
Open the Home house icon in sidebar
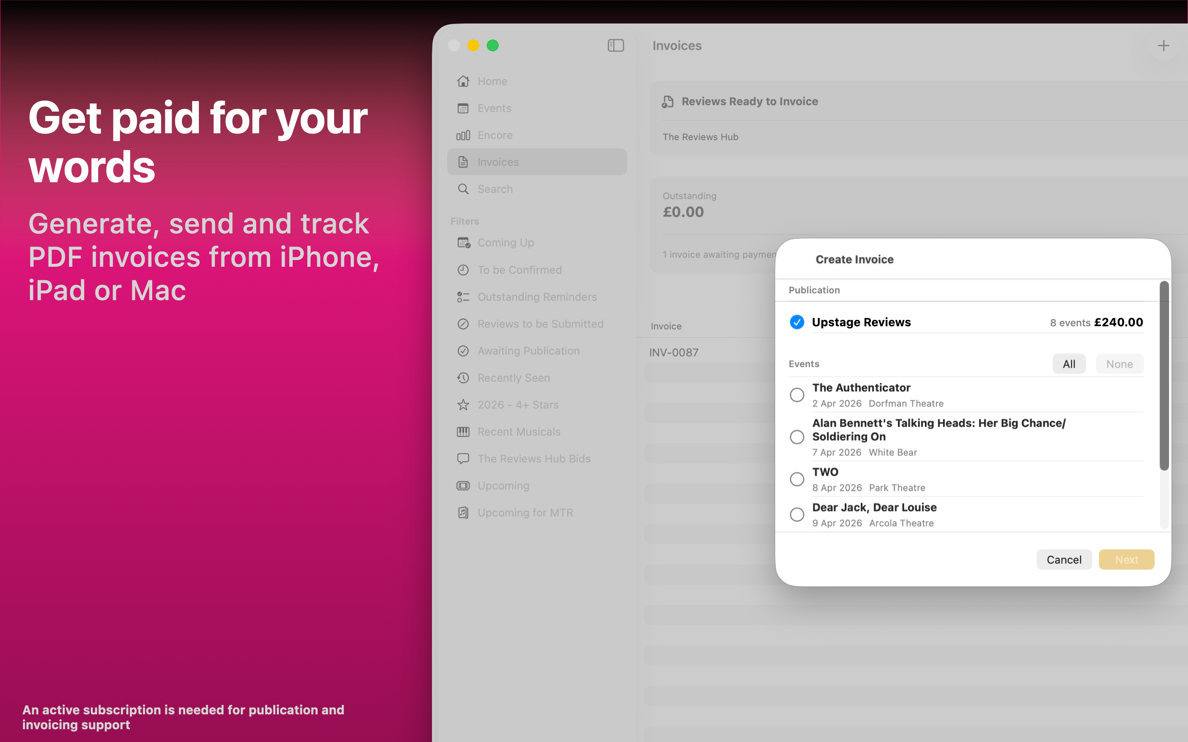(x=463, y=81)
